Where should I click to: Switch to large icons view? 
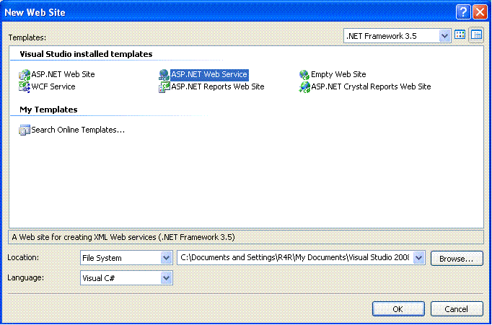(460, 35)
